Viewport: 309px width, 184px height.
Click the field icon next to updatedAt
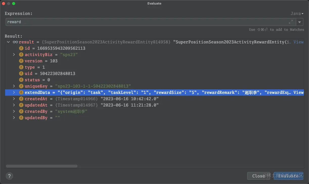[x=21, y=105]
